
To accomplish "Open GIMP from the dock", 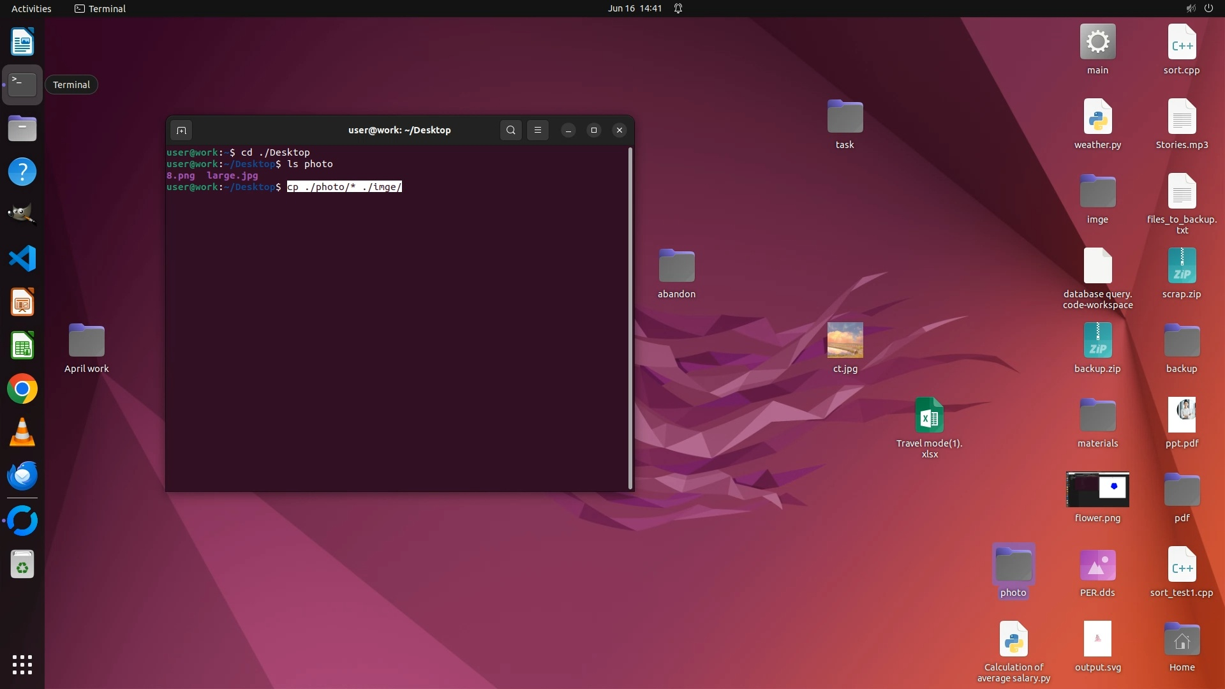I will click(22, 215).
